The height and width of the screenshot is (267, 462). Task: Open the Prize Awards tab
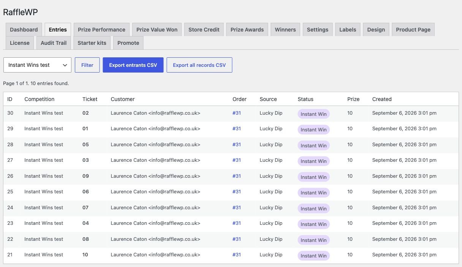(247, 30)
